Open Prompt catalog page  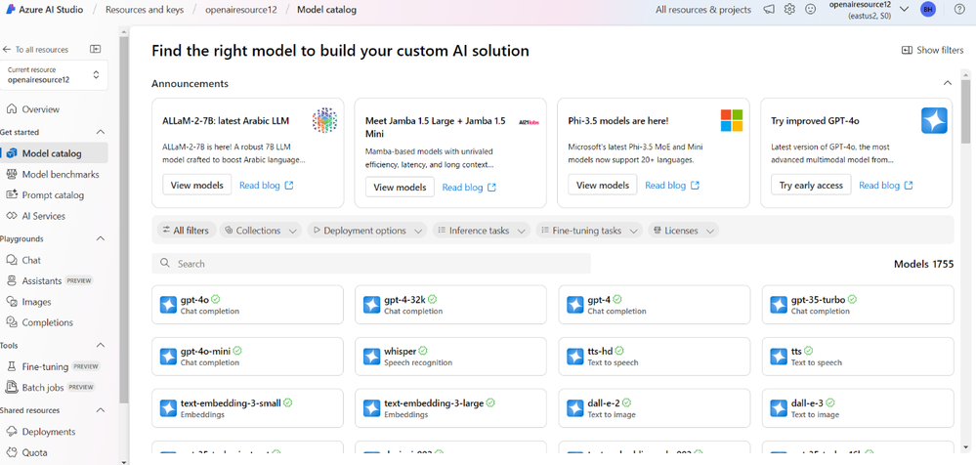point(54,194)
